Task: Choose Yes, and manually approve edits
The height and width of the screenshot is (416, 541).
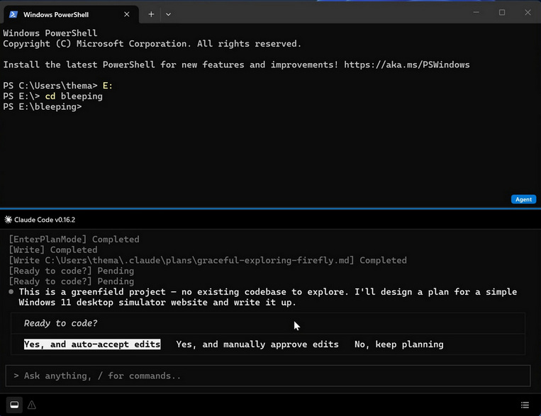Action: (257, 344)
